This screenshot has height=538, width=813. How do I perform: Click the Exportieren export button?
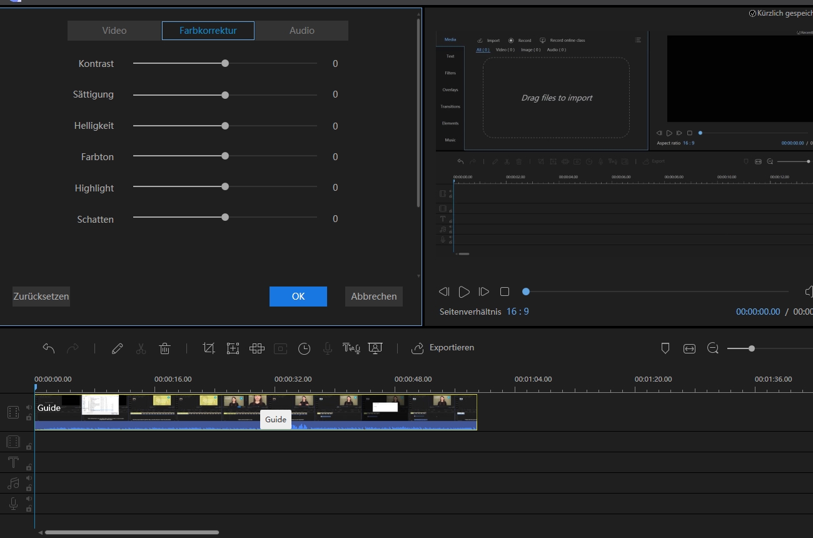pyautogui.click(x=442, y=348)
